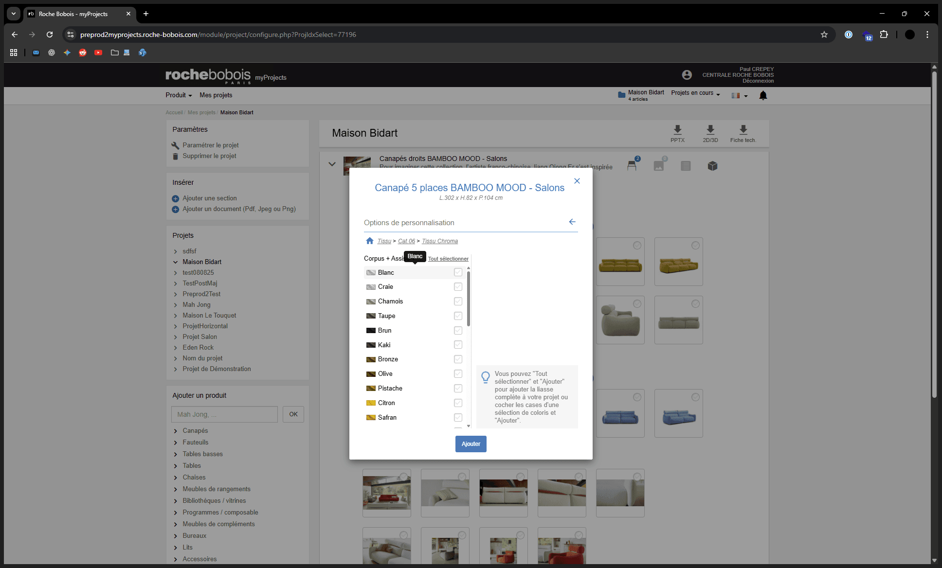Expand the Mah Jong project
This screenshot has height=568, width=942.
[176, 305]
